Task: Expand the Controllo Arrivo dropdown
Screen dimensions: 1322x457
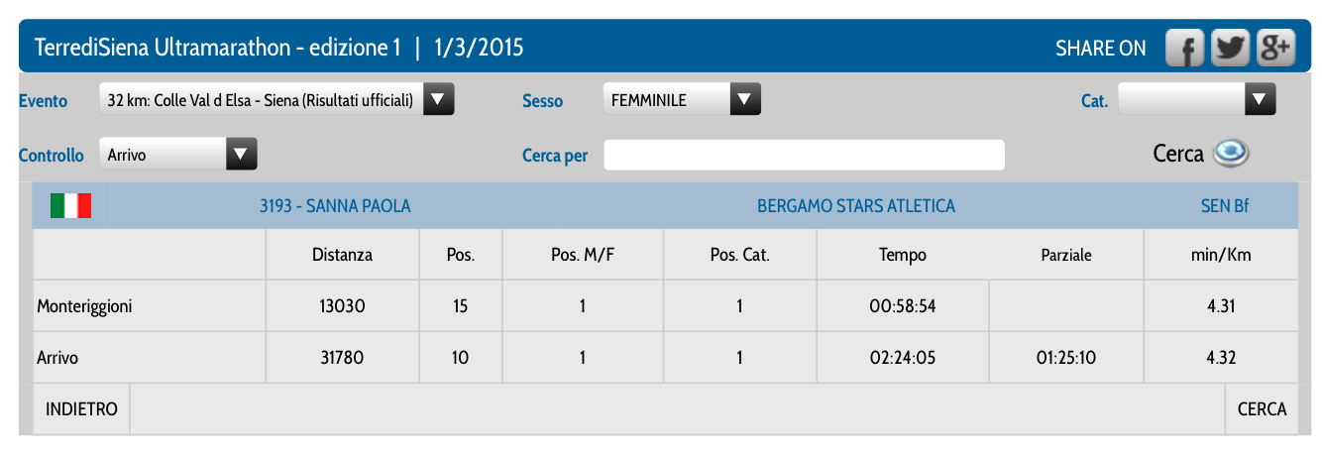Action: click(x=242, y=155)
